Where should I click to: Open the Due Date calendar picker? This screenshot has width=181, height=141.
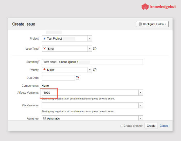pos(78,78)
